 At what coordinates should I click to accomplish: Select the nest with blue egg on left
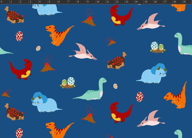coord(158,47)
